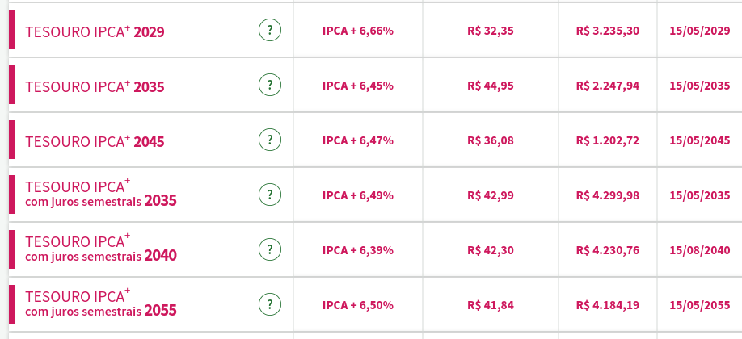Click the Tesouro IPCA+ 2045 title

pyautogui.click(x=95, y=141)
